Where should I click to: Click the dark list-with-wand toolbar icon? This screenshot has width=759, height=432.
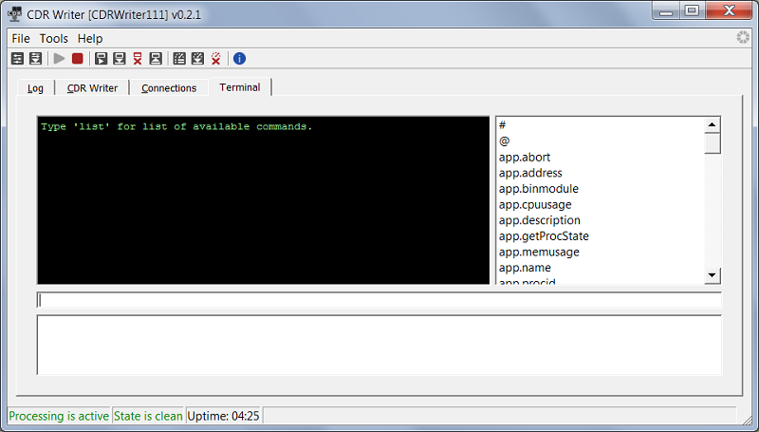pos(179,59)
